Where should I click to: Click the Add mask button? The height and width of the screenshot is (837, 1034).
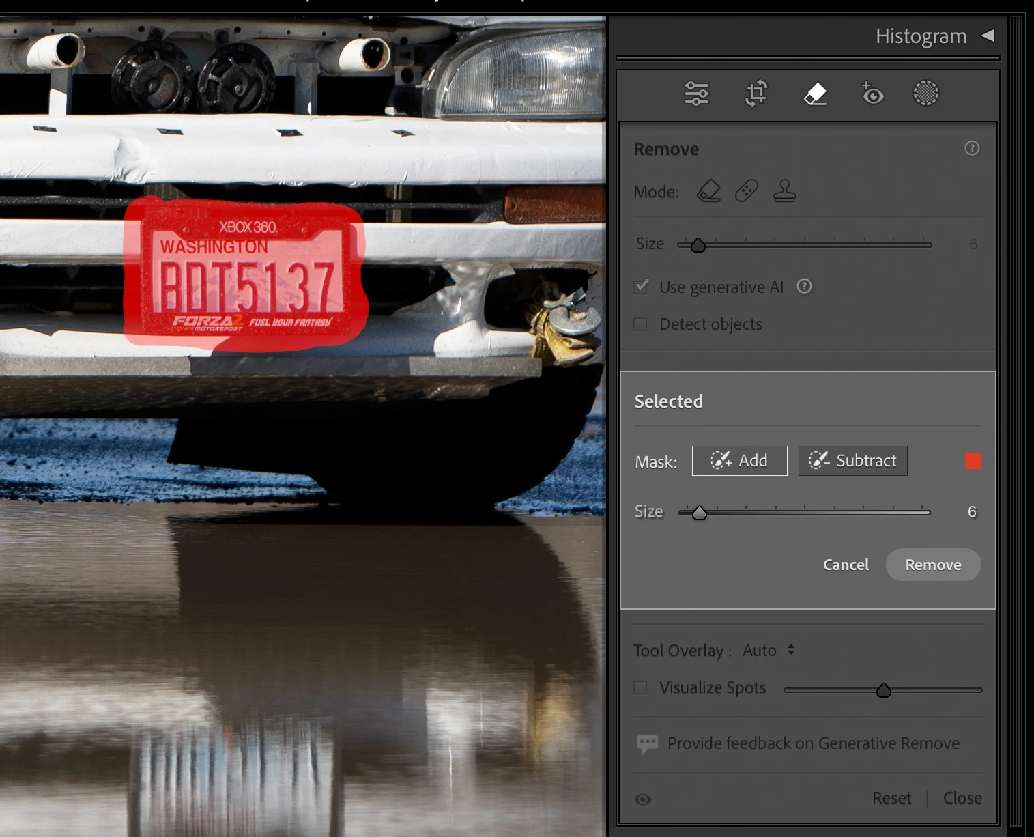pos(739,461)
